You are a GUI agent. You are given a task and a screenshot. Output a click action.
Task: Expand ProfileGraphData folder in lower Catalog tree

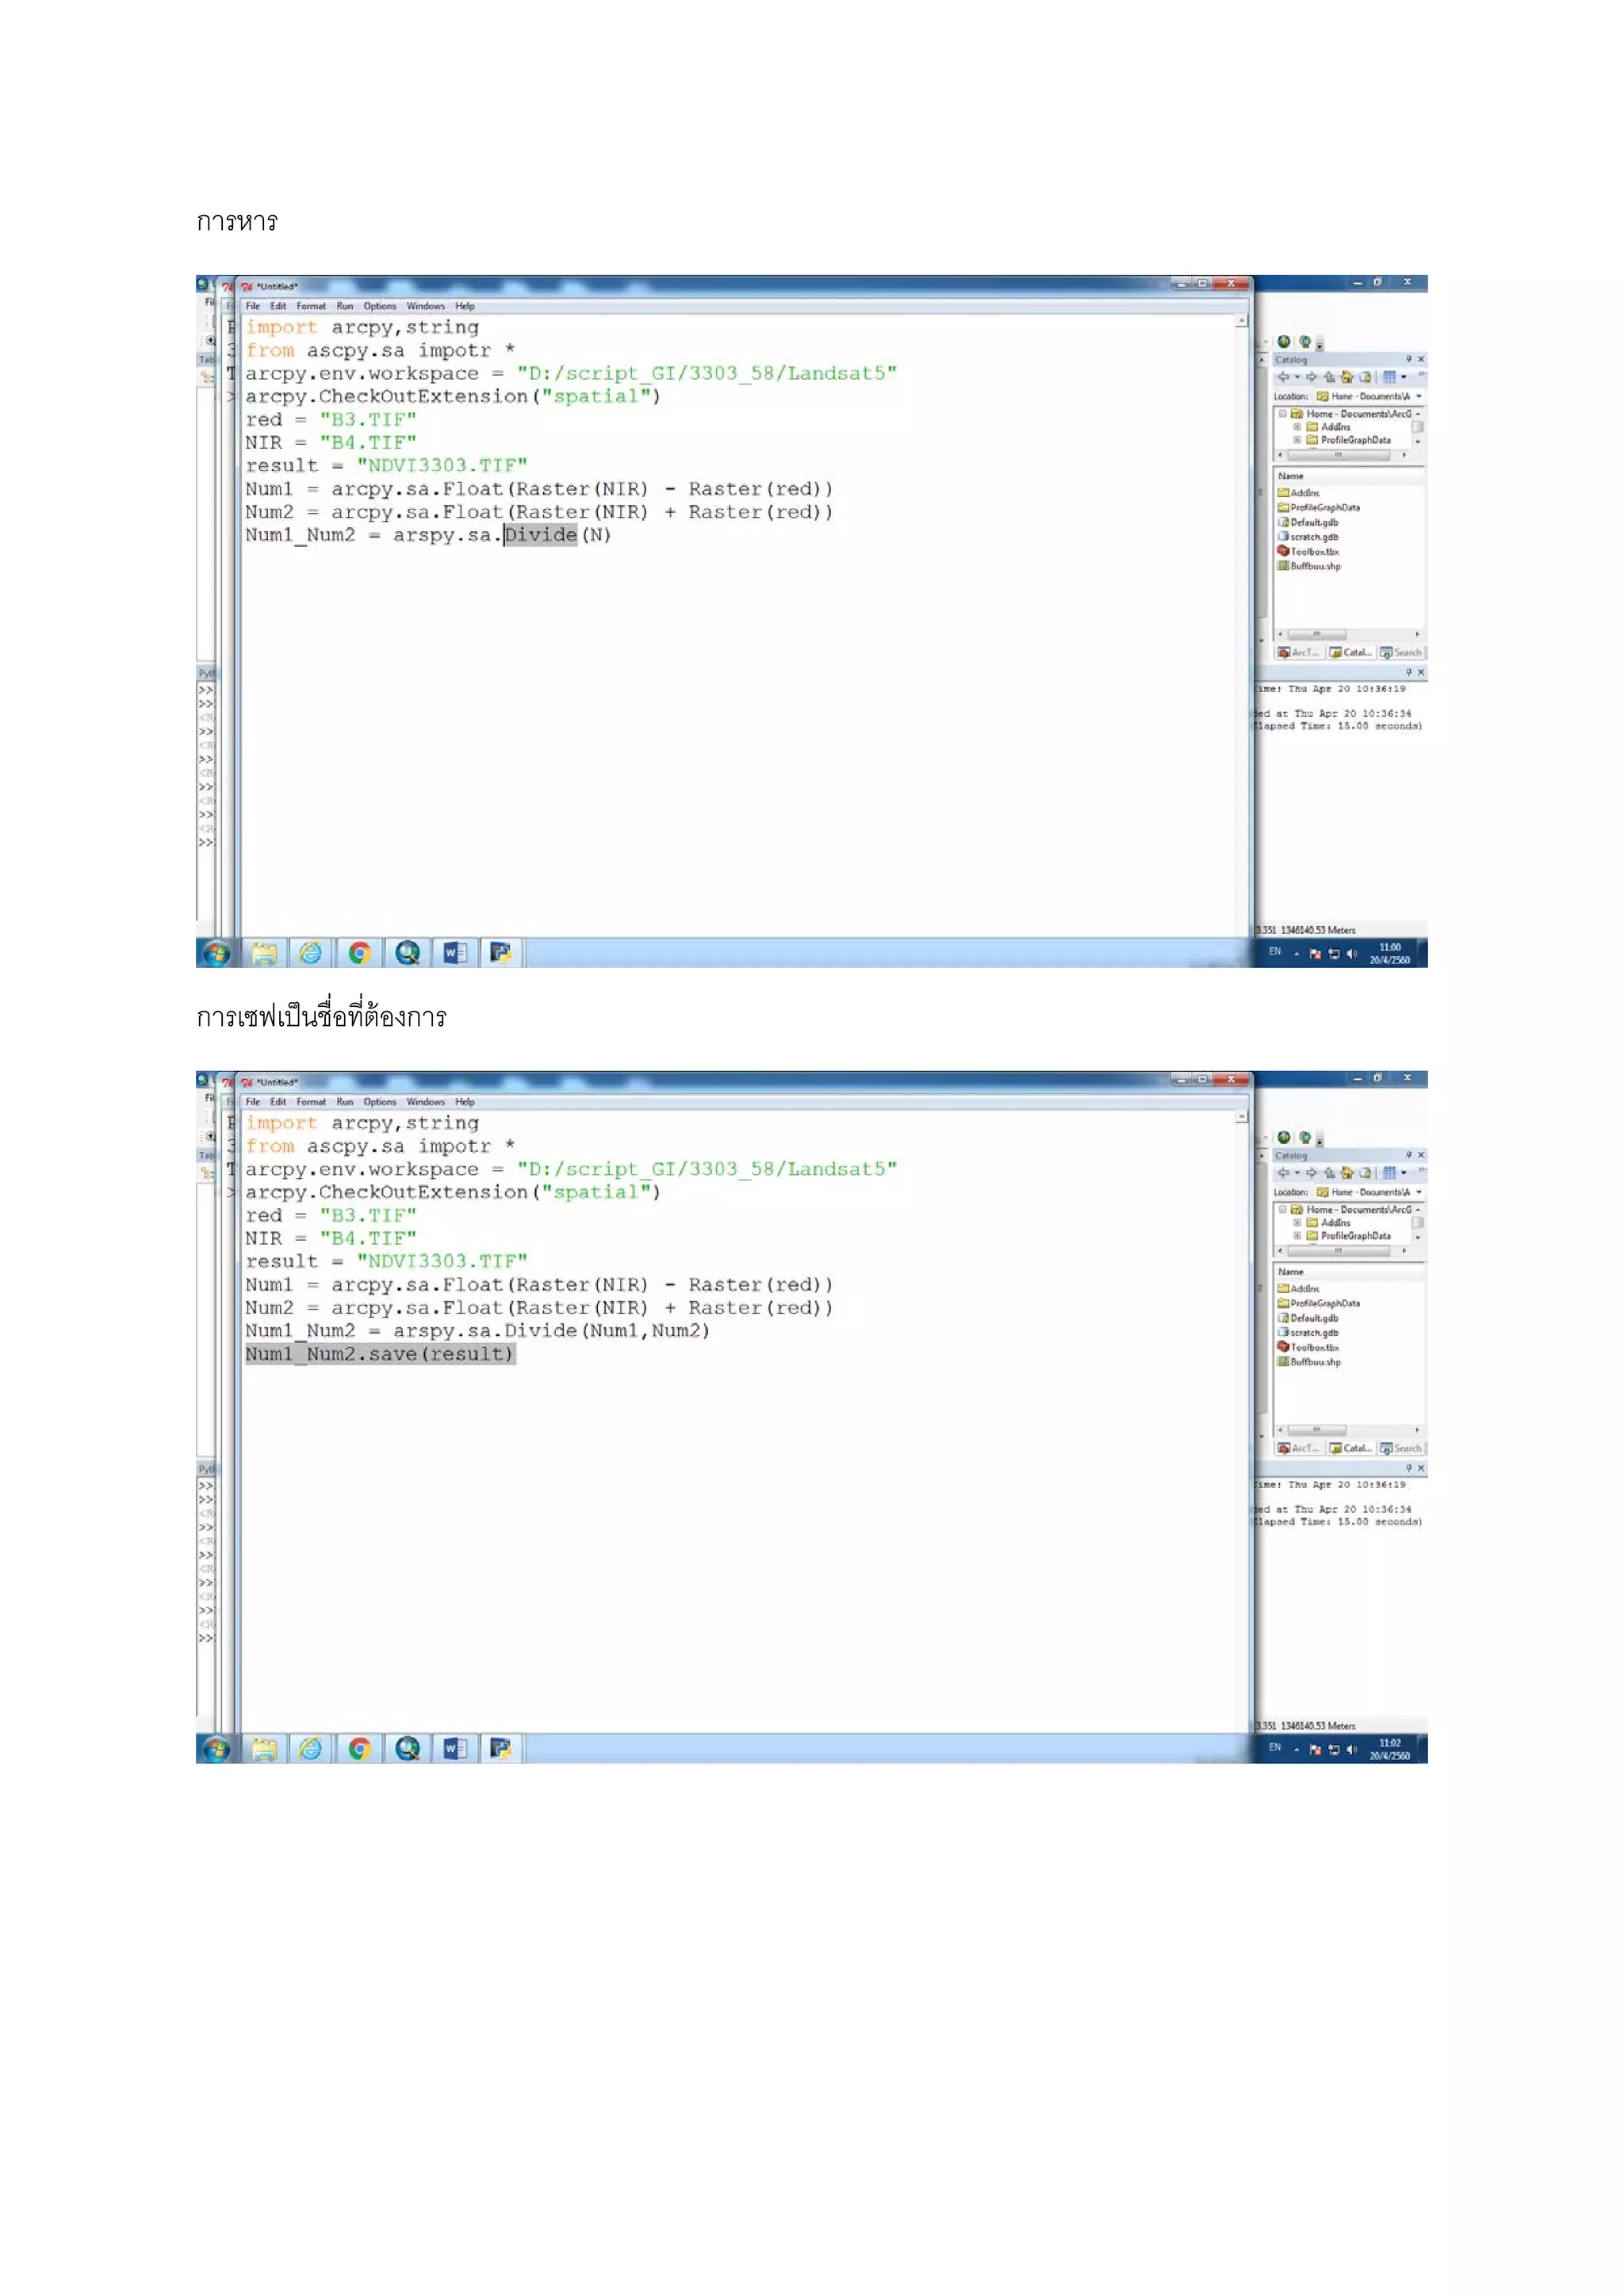click(1297, 1236)
